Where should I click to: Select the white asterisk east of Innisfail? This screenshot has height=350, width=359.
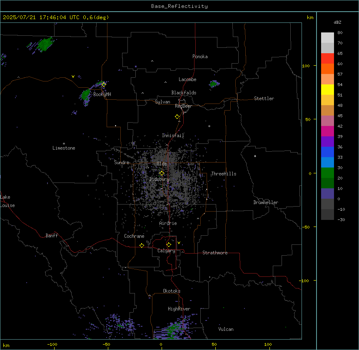209,126
